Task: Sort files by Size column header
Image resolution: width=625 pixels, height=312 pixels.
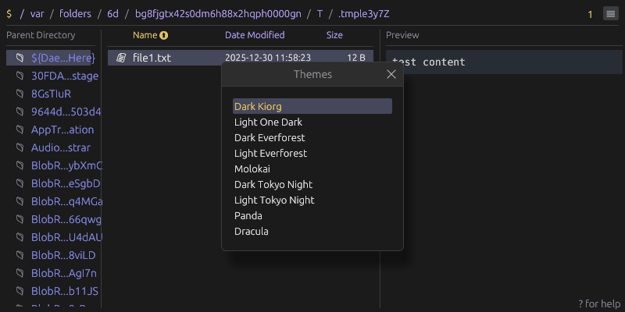Action: tap(334, 35)
